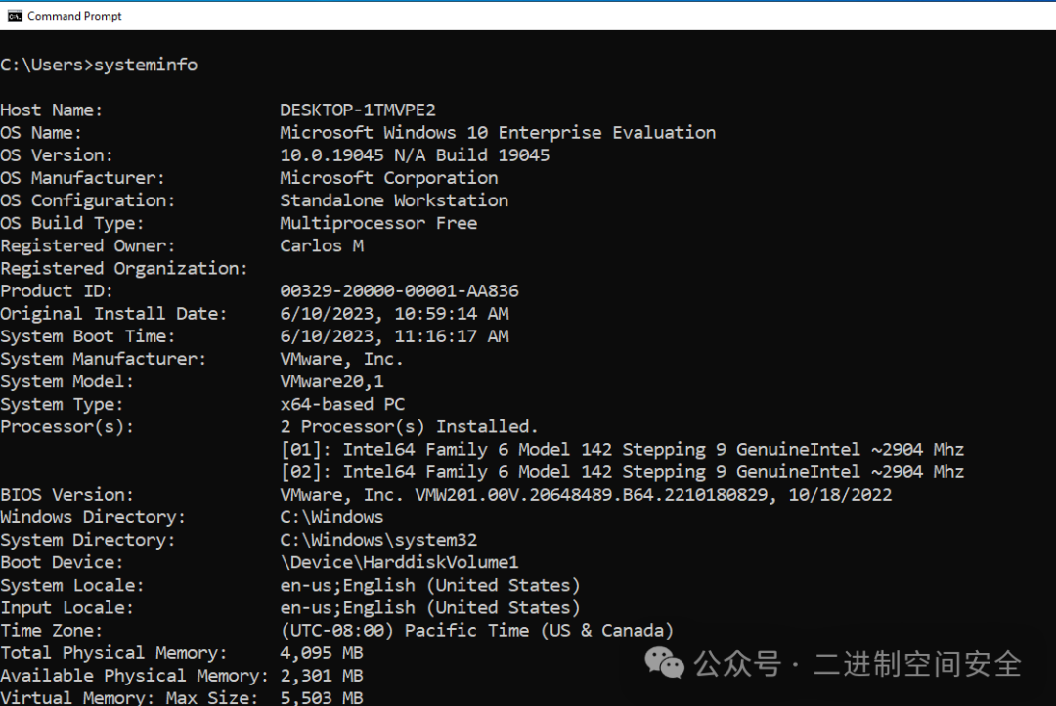Click the "Microsoft Corporation" value
Screen dimensions: 1056x706
389,178
